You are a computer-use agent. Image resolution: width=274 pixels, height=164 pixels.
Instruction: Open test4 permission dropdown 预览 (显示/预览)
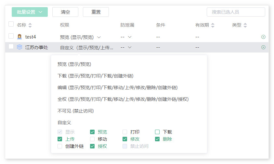pyautogui.click(x=80, y=37)
